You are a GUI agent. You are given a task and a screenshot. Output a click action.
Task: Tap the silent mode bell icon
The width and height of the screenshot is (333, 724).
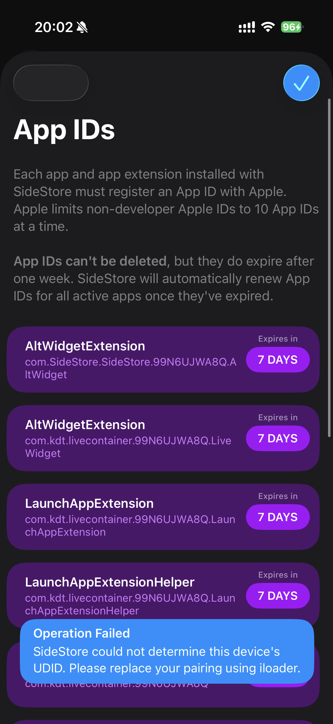82,27
